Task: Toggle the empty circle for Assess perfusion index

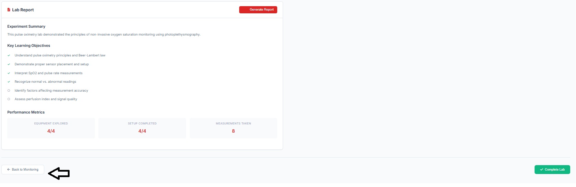Action: [x=9, y=99]
